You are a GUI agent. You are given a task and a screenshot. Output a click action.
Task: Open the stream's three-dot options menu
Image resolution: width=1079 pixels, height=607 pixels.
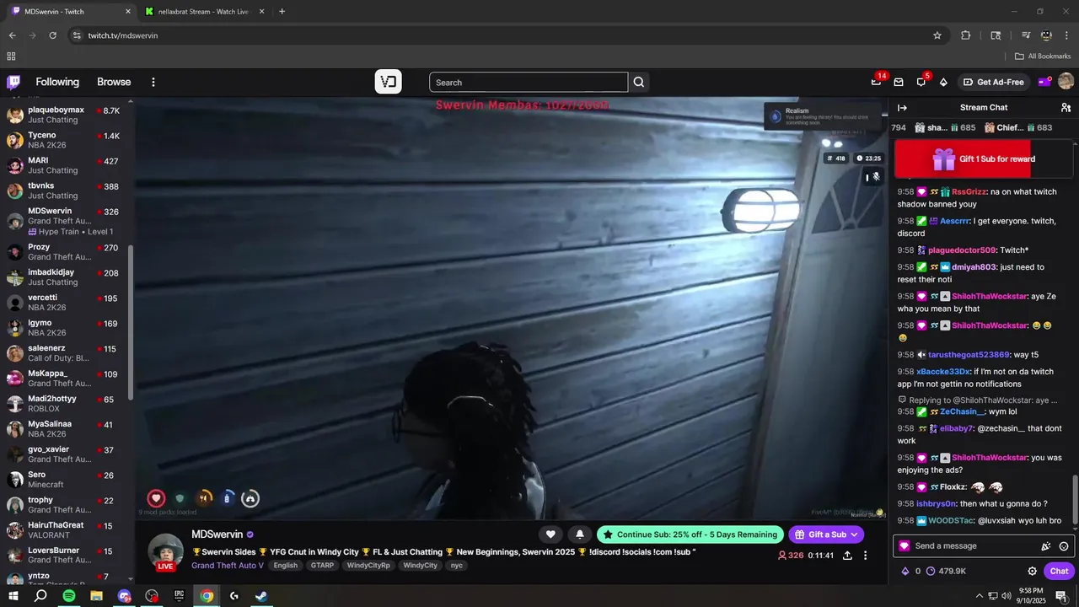(865, 556)
